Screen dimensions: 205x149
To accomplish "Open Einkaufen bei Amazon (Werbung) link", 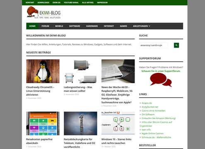I will (x=159, y=118).
